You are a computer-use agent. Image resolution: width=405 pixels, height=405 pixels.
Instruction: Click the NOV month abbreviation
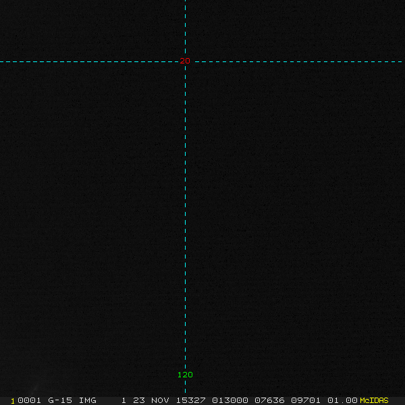[x=160, y=400]
